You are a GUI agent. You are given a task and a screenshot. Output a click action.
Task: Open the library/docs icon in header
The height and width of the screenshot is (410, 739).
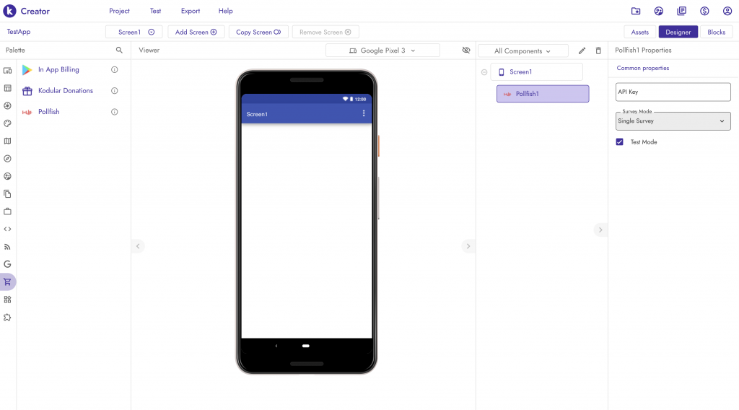(x=681, y=11)
